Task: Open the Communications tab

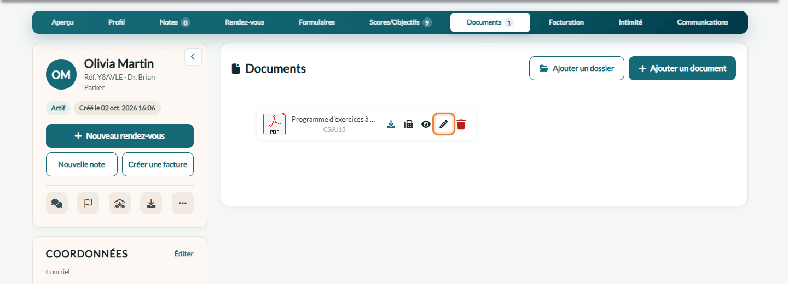Action: tap(703, 22)
